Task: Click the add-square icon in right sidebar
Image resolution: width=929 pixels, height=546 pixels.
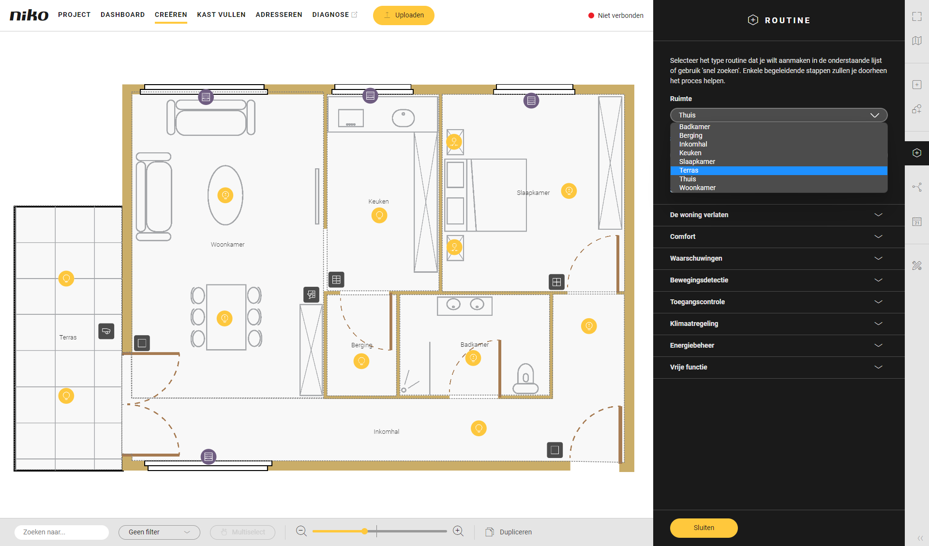Action: coord(917,85)
